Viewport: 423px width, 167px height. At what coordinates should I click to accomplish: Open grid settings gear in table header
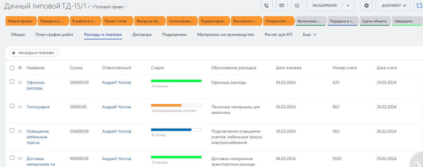(20, 68)
